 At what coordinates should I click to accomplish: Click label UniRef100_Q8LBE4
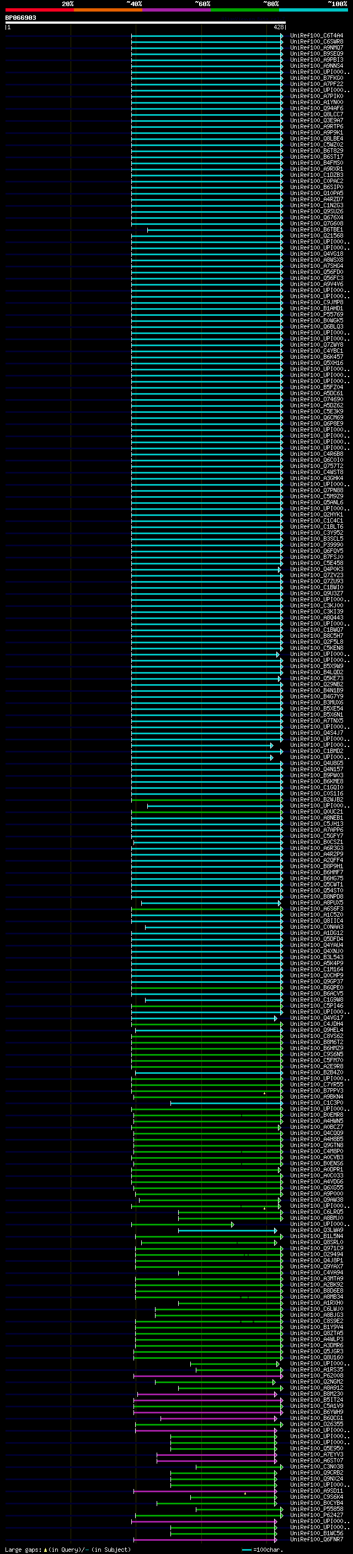click(x=317, y=139)
